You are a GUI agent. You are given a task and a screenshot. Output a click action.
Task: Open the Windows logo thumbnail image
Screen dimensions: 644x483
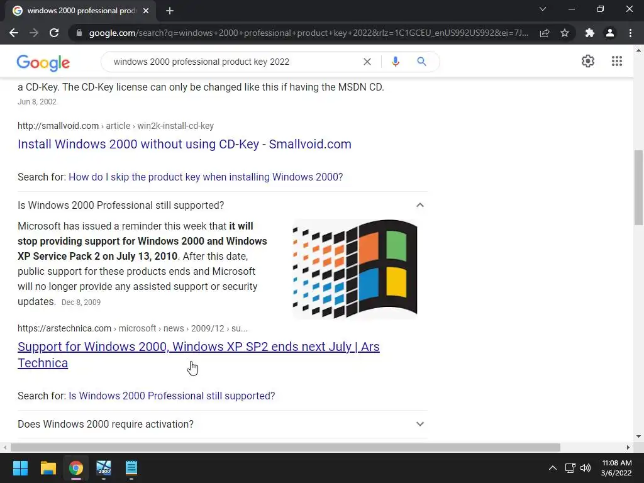tap(355, 269)
